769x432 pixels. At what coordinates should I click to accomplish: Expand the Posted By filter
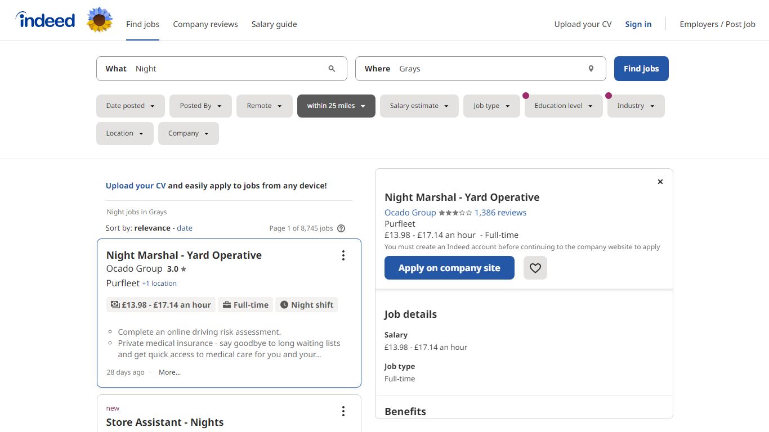point(200,106)
